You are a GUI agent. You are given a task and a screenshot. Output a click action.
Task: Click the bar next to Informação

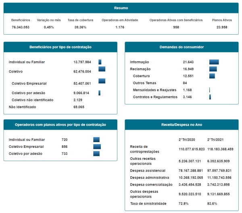(214, 62)
